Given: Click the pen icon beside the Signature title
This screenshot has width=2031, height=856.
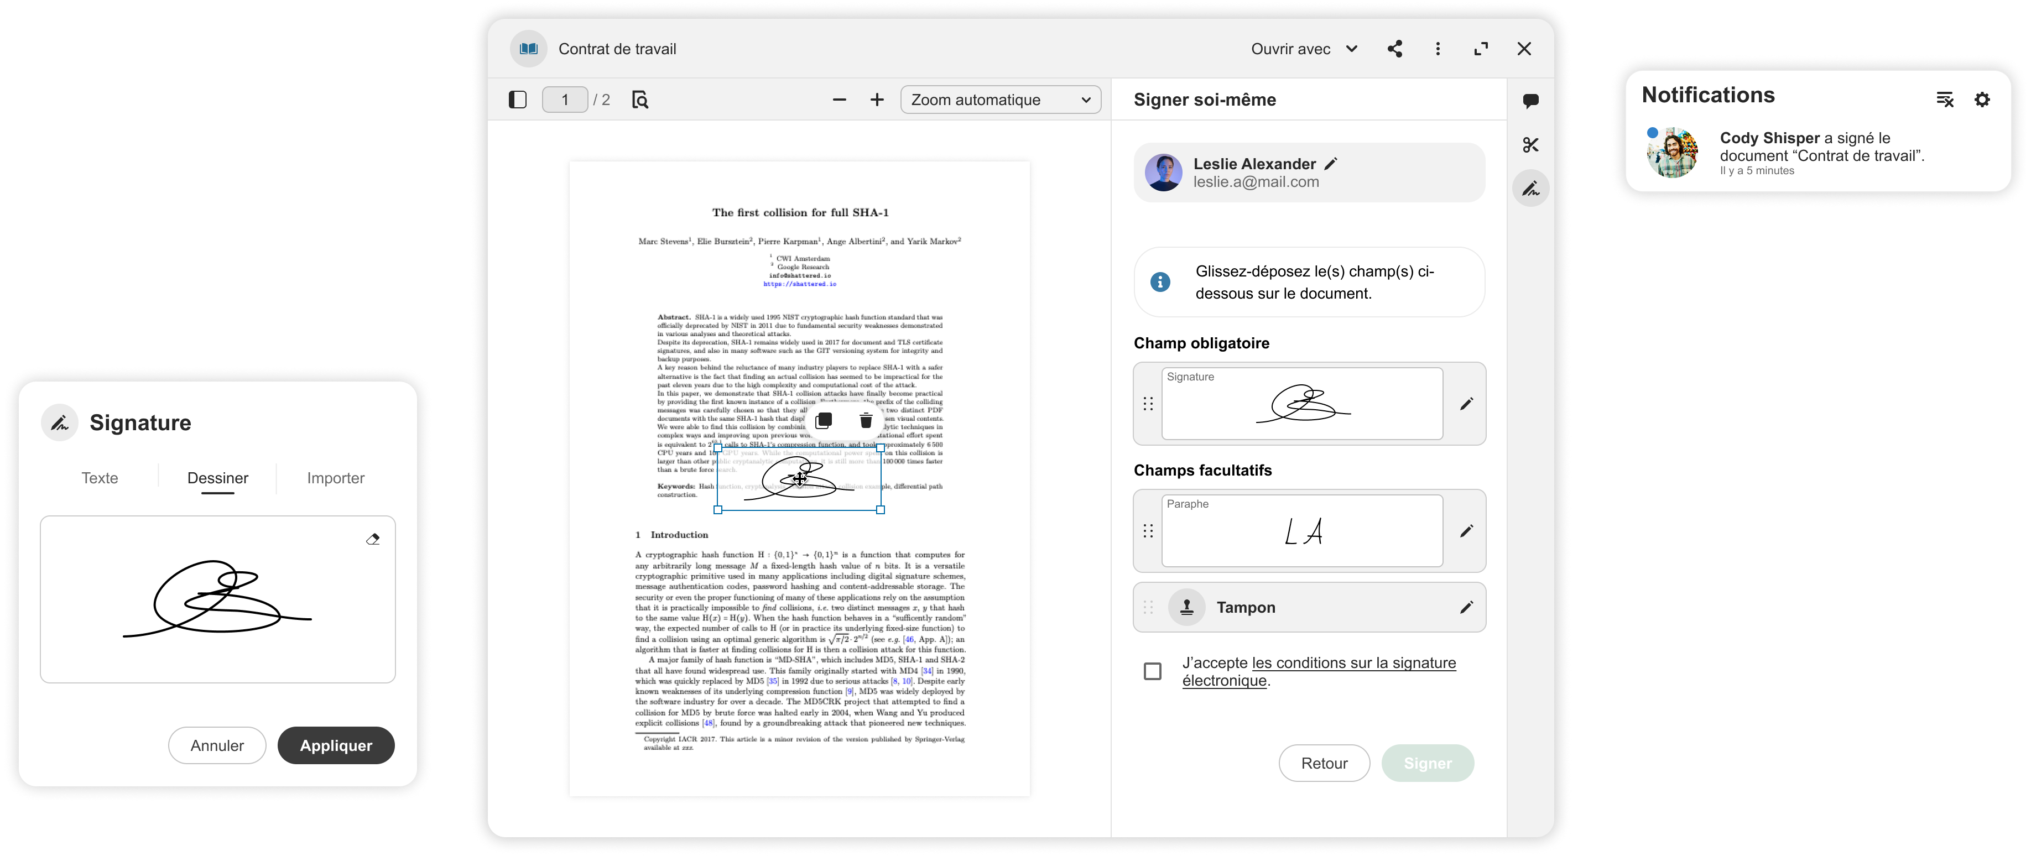Looking at the screenshot, I should [59, 422].
